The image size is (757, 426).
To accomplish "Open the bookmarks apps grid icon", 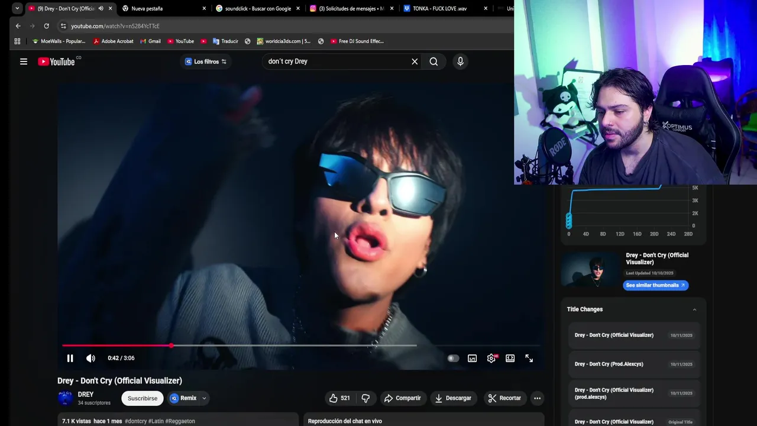I will click(17, 41).
